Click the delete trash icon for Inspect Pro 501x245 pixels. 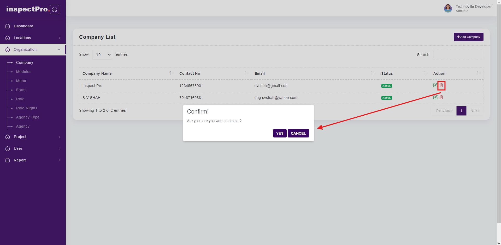point(441,85)
